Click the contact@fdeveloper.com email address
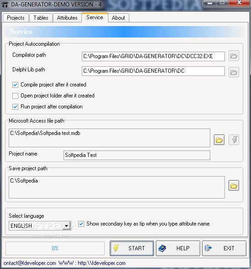 pos(29,263)
